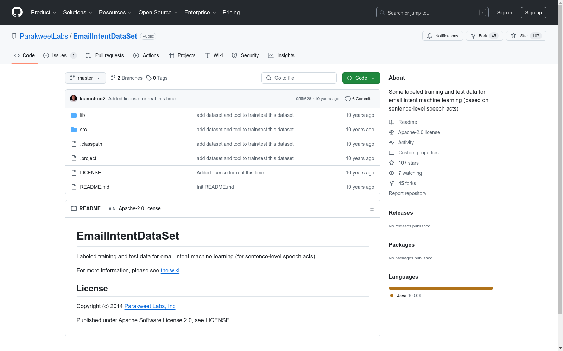Open the Projects tab
The width and height of the screenshot is (563, 351).
(x=182, y=55)
